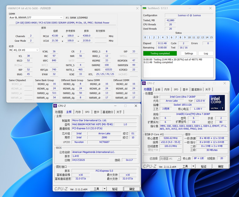The image size is (239, 197).
Task: Click 工具 button in processor CPU-Z window
Action: (185, 166)
